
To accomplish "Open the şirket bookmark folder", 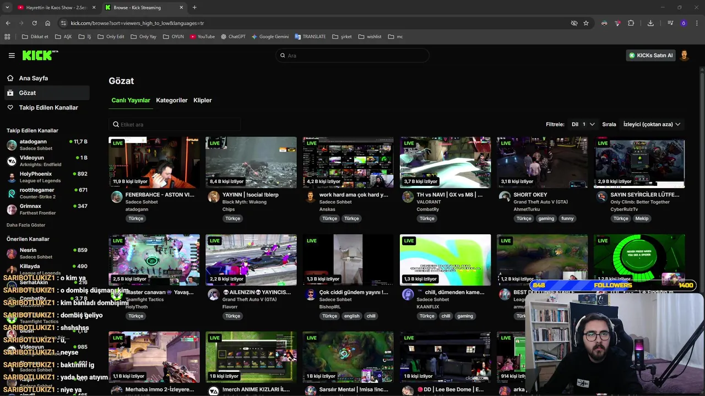I will coord(342,37).
